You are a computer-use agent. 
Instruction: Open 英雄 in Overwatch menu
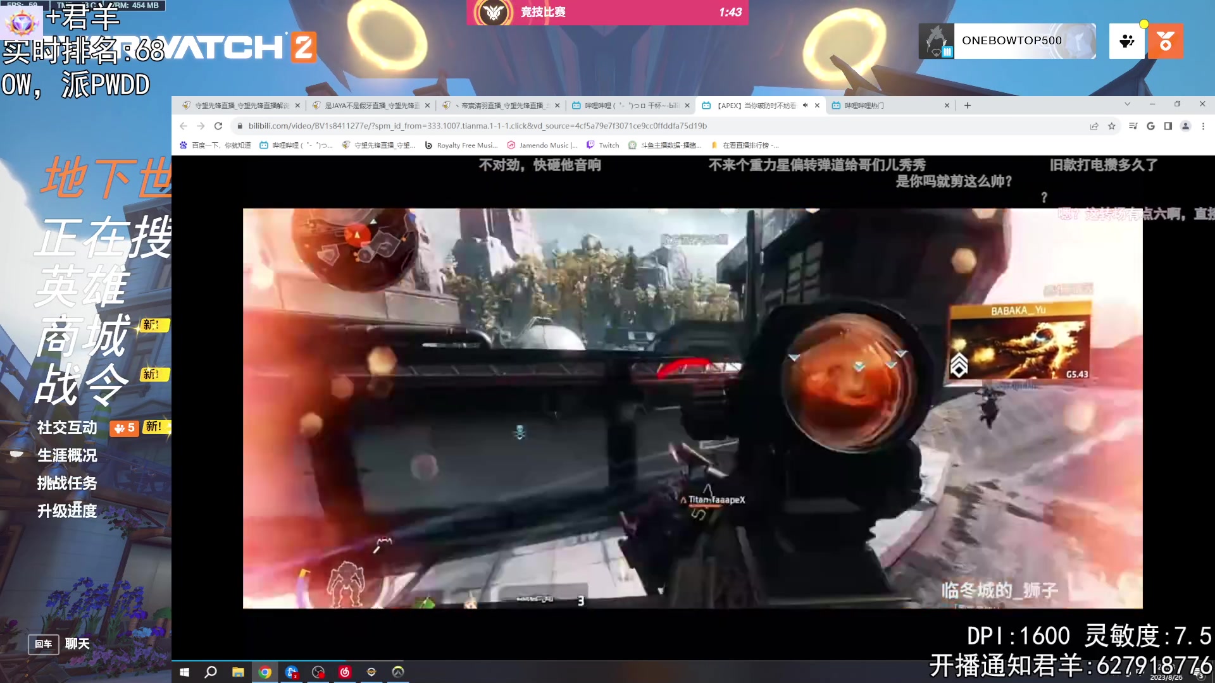click(x=82, y=286)
